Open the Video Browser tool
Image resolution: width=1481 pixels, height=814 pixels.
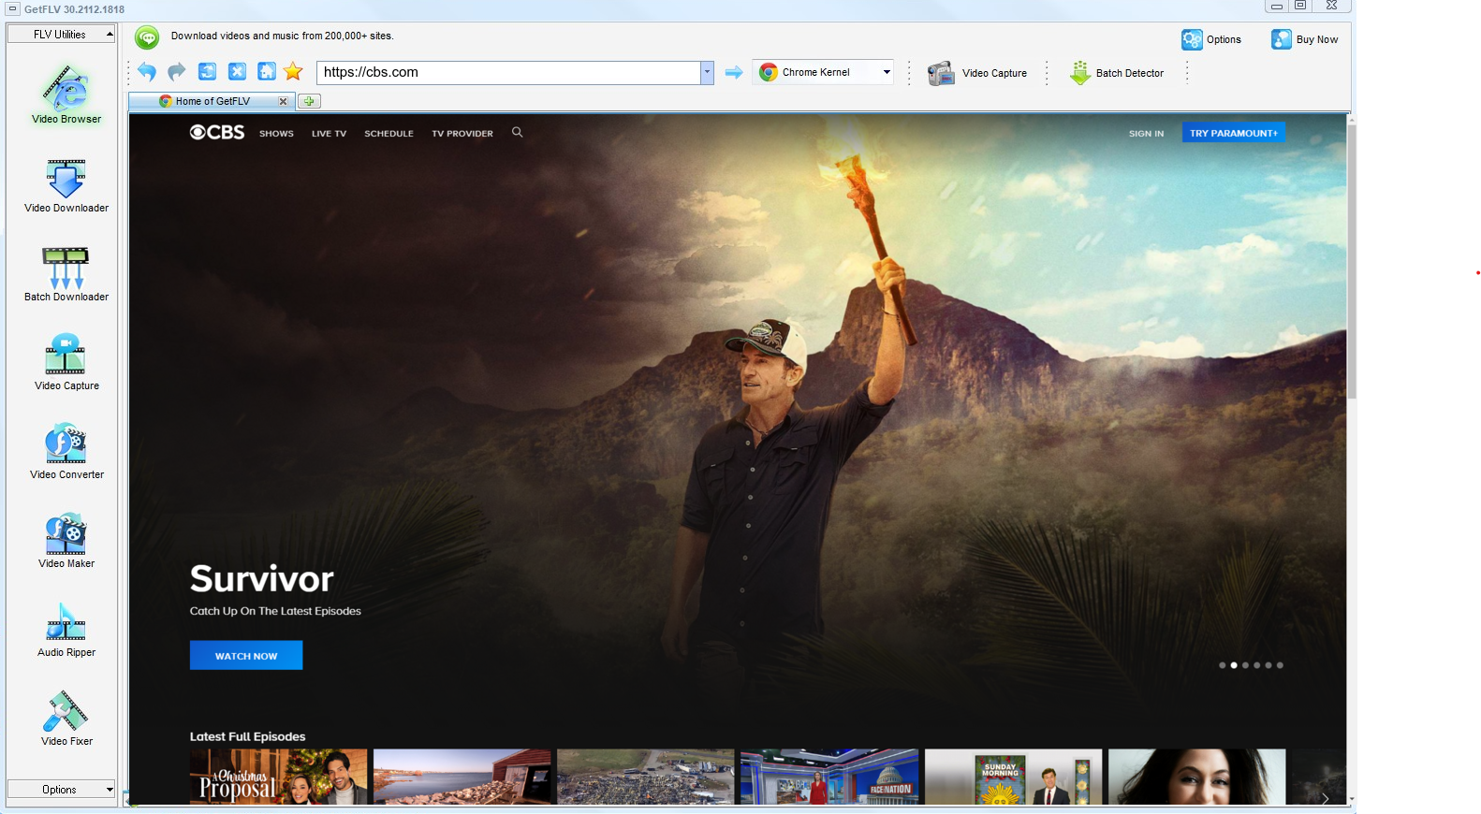(x=66, y=94)
